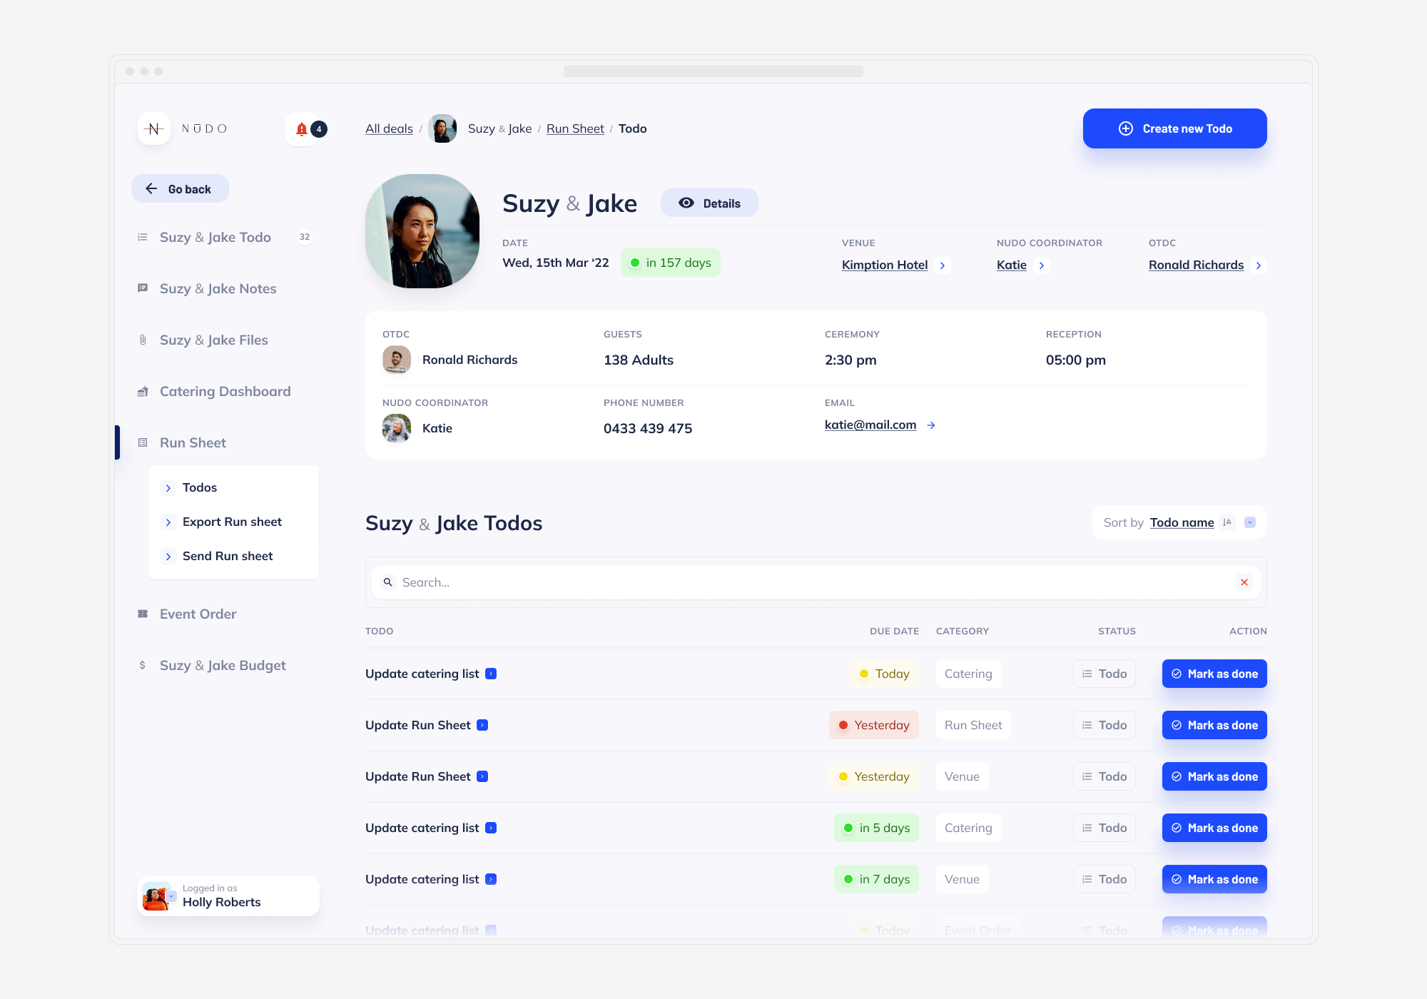Mark the in 7 days todo as done
This screenshot has width=1427, height=999.
(1214, 879)
